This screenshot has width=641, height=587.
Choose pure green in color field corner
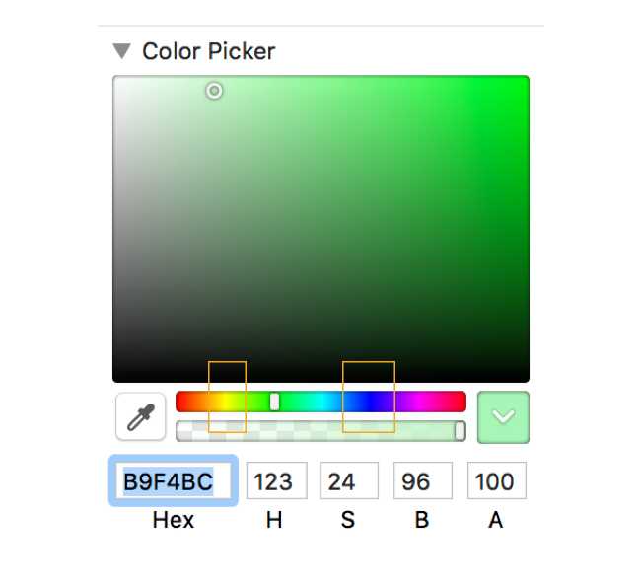[526, 80]
